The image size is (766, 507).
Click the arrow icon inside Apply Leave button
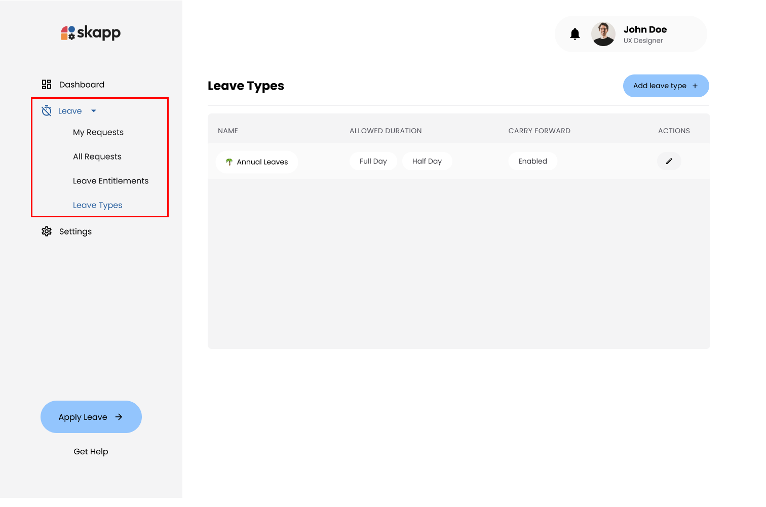[x=119, y=417]
